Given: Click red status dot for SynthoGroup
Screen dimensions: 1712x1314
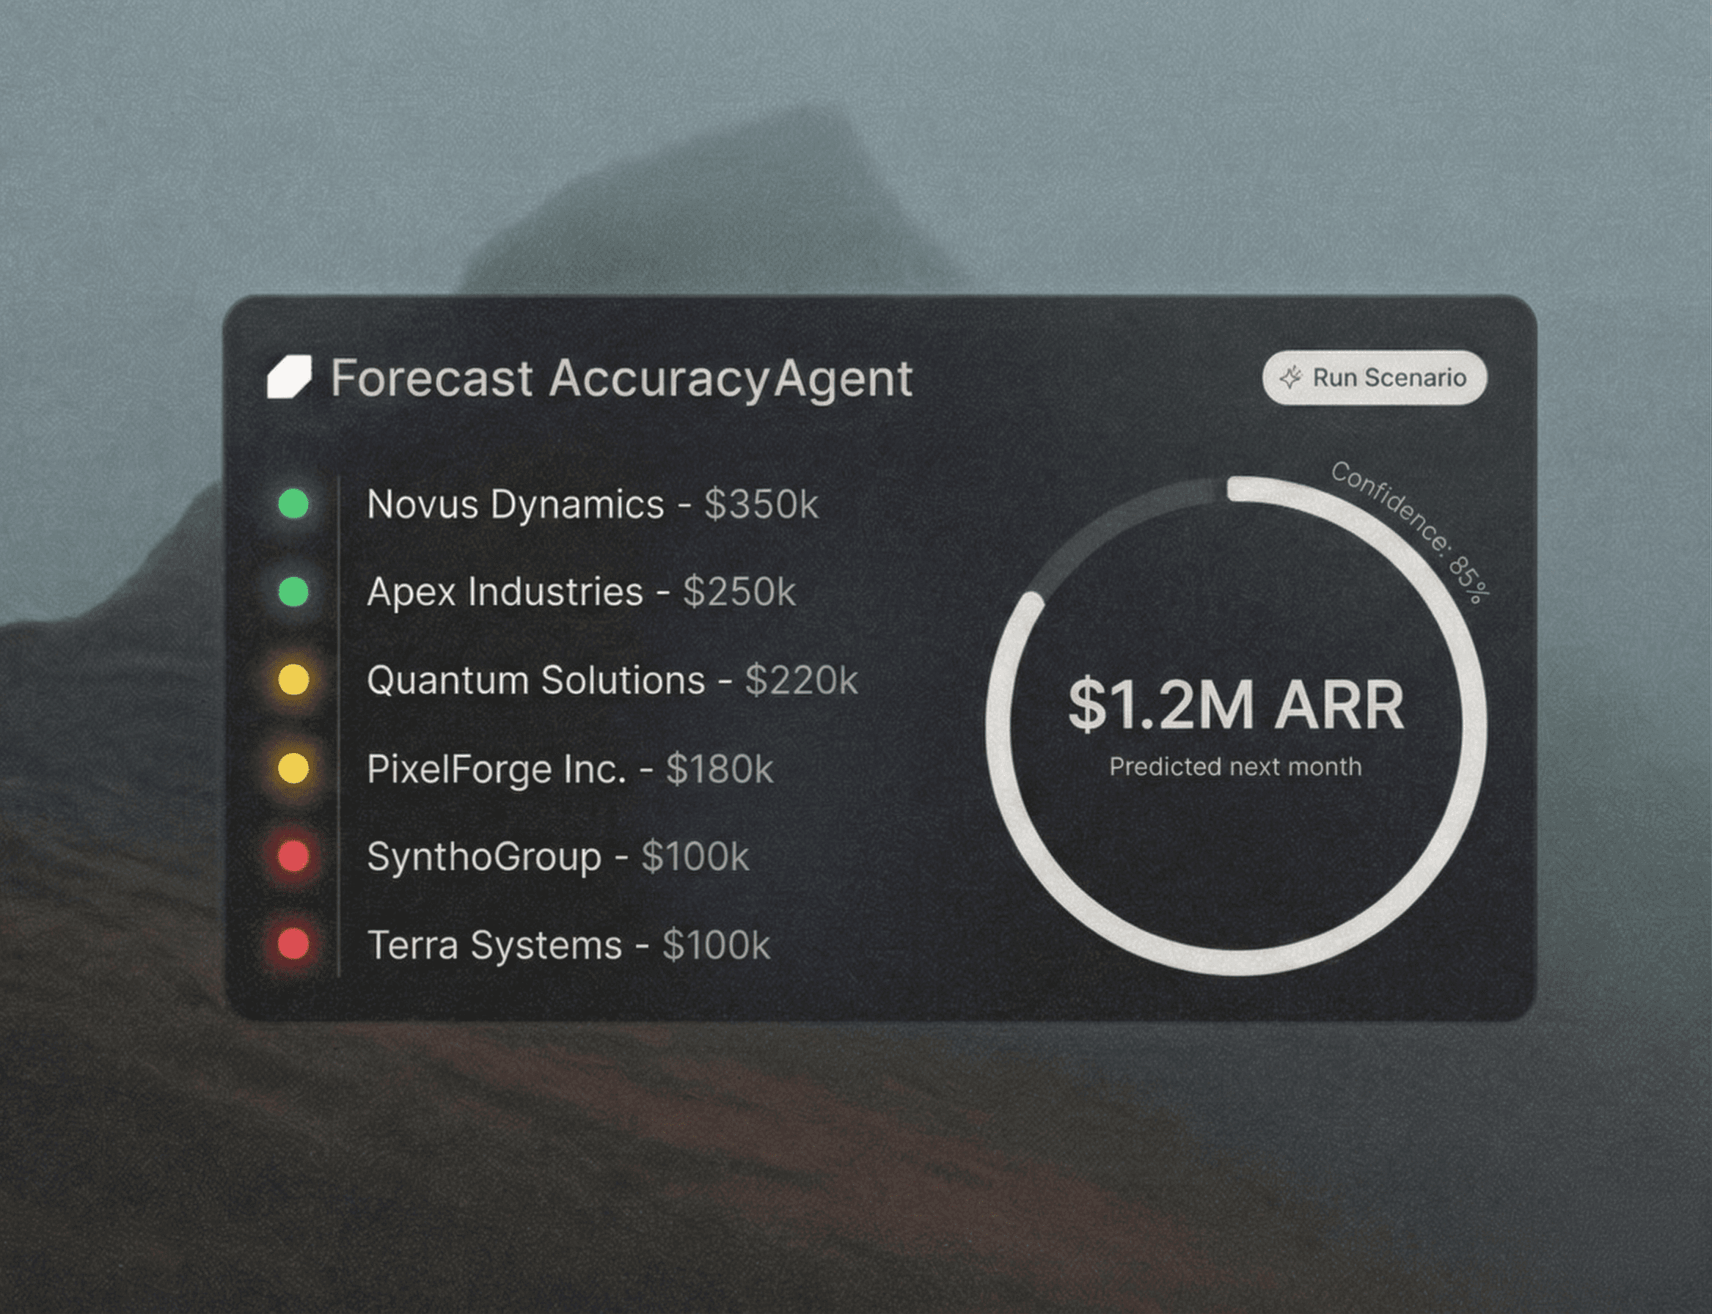Looking at the screenshot, I should (x=293, y=856).
